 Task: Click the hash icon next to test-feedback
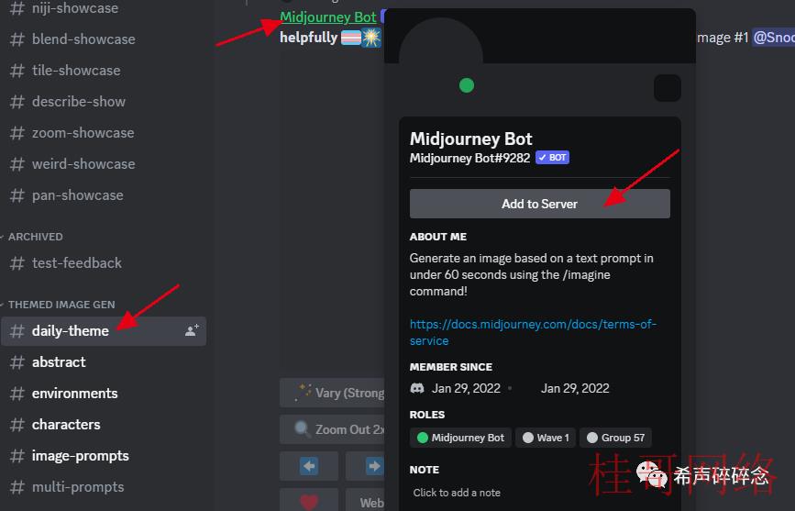coord(17,263)
